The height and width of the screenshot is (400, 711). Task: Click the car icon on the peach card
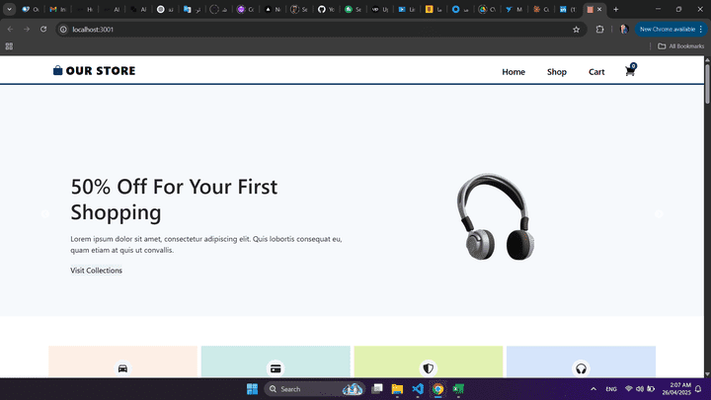[122, 368]
